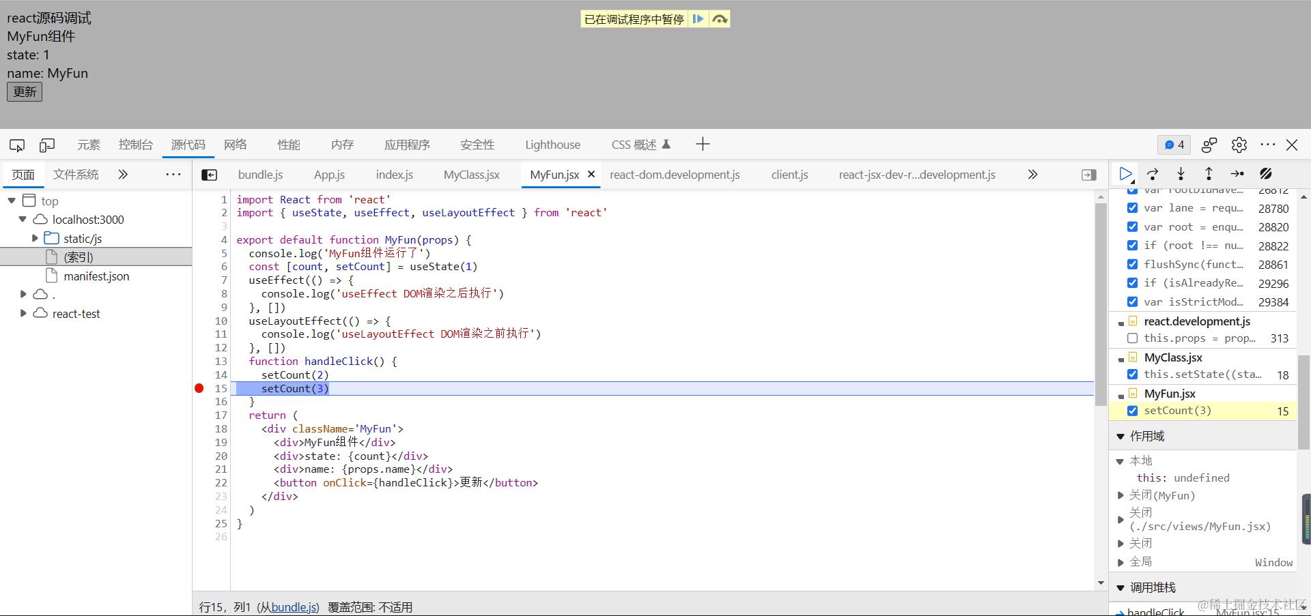Click the step out of function icon
1311x616 pixels.
pos(1209,174)
